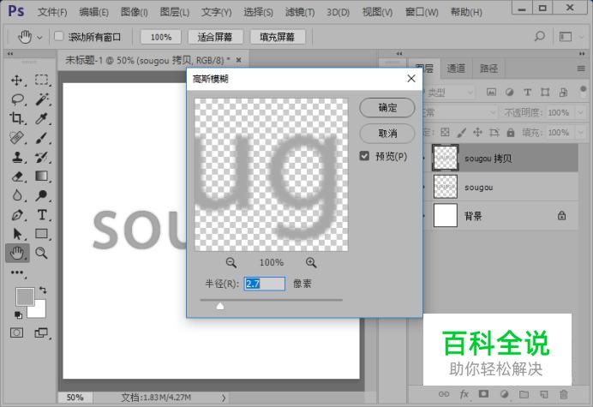Toggle the layer filter on/off switch

[x=583, y=91]
